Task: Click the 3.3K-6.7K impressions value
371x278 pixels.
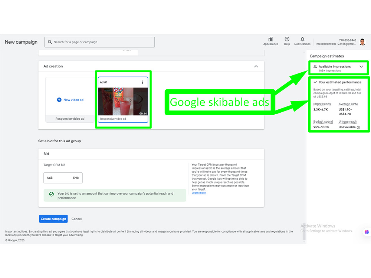Action: point(321,109)
